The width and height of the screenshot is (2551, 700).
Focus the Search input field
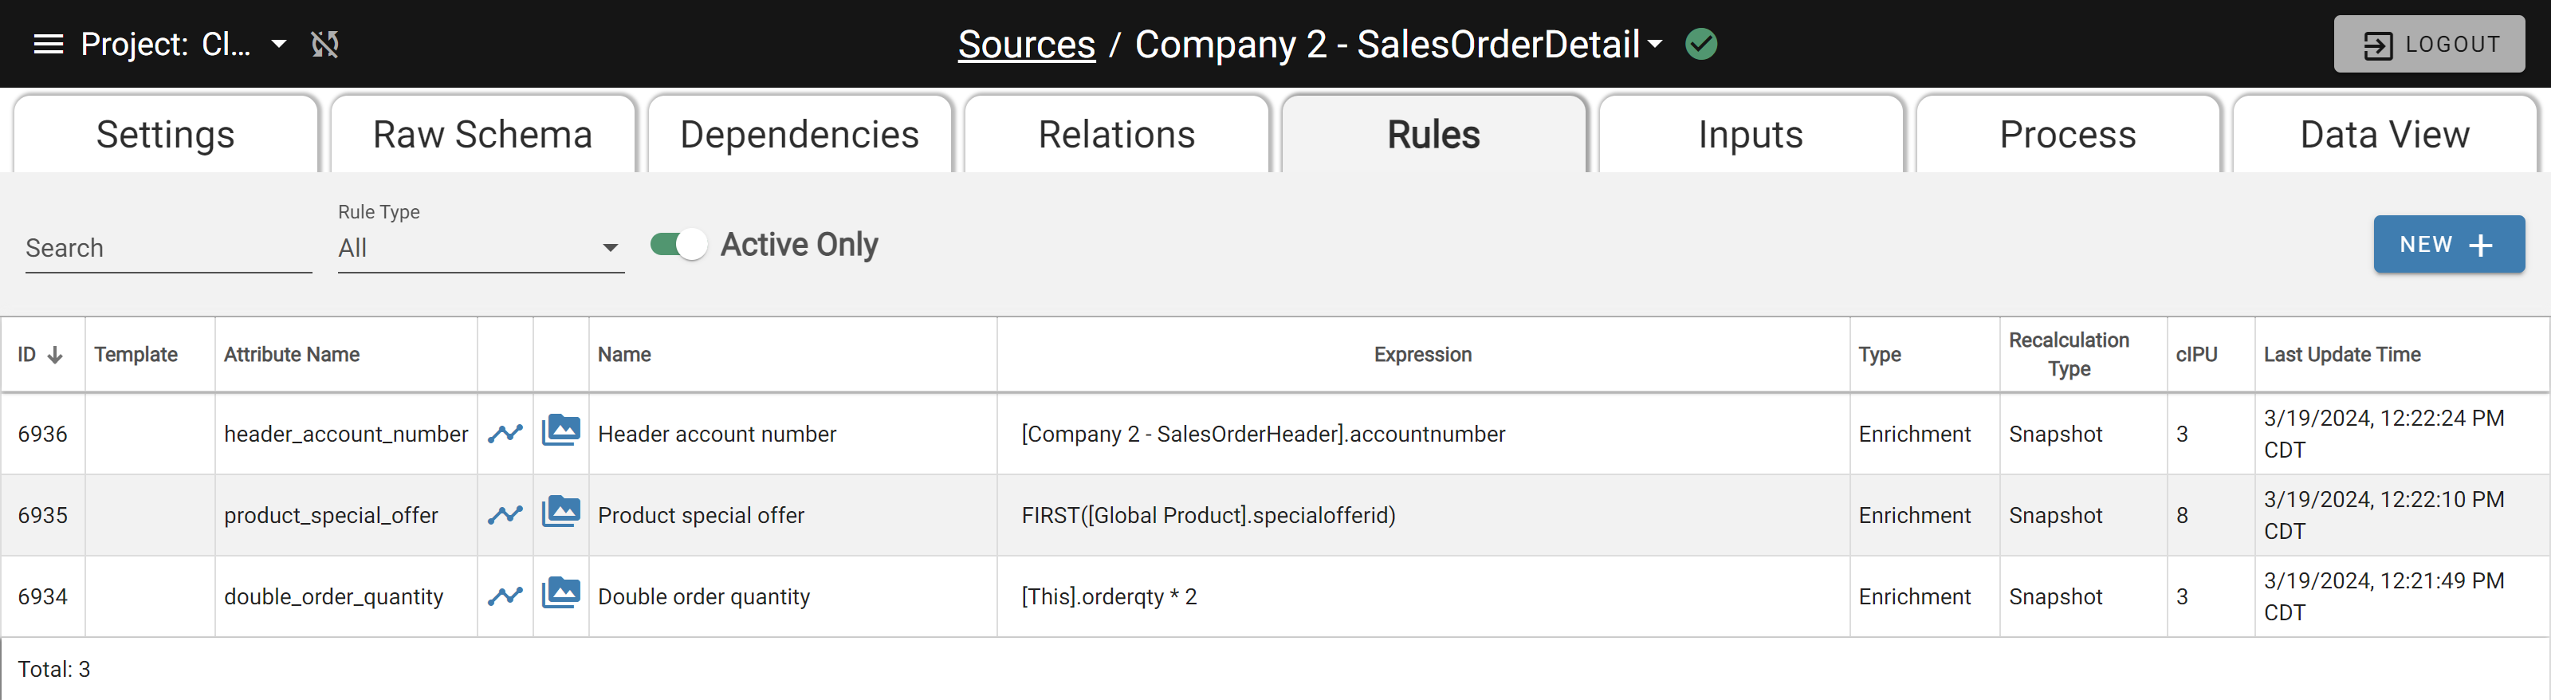click(x=168, y=247)
